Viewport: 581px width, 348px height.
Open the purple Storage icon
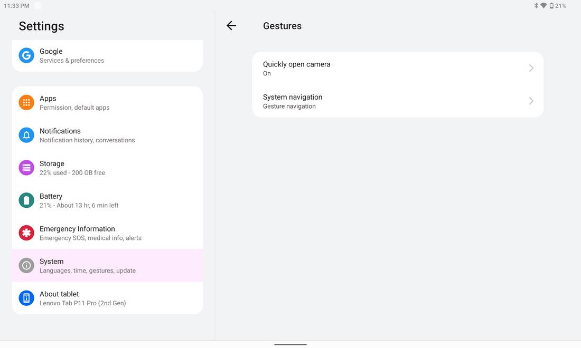[x=26, y=168]
